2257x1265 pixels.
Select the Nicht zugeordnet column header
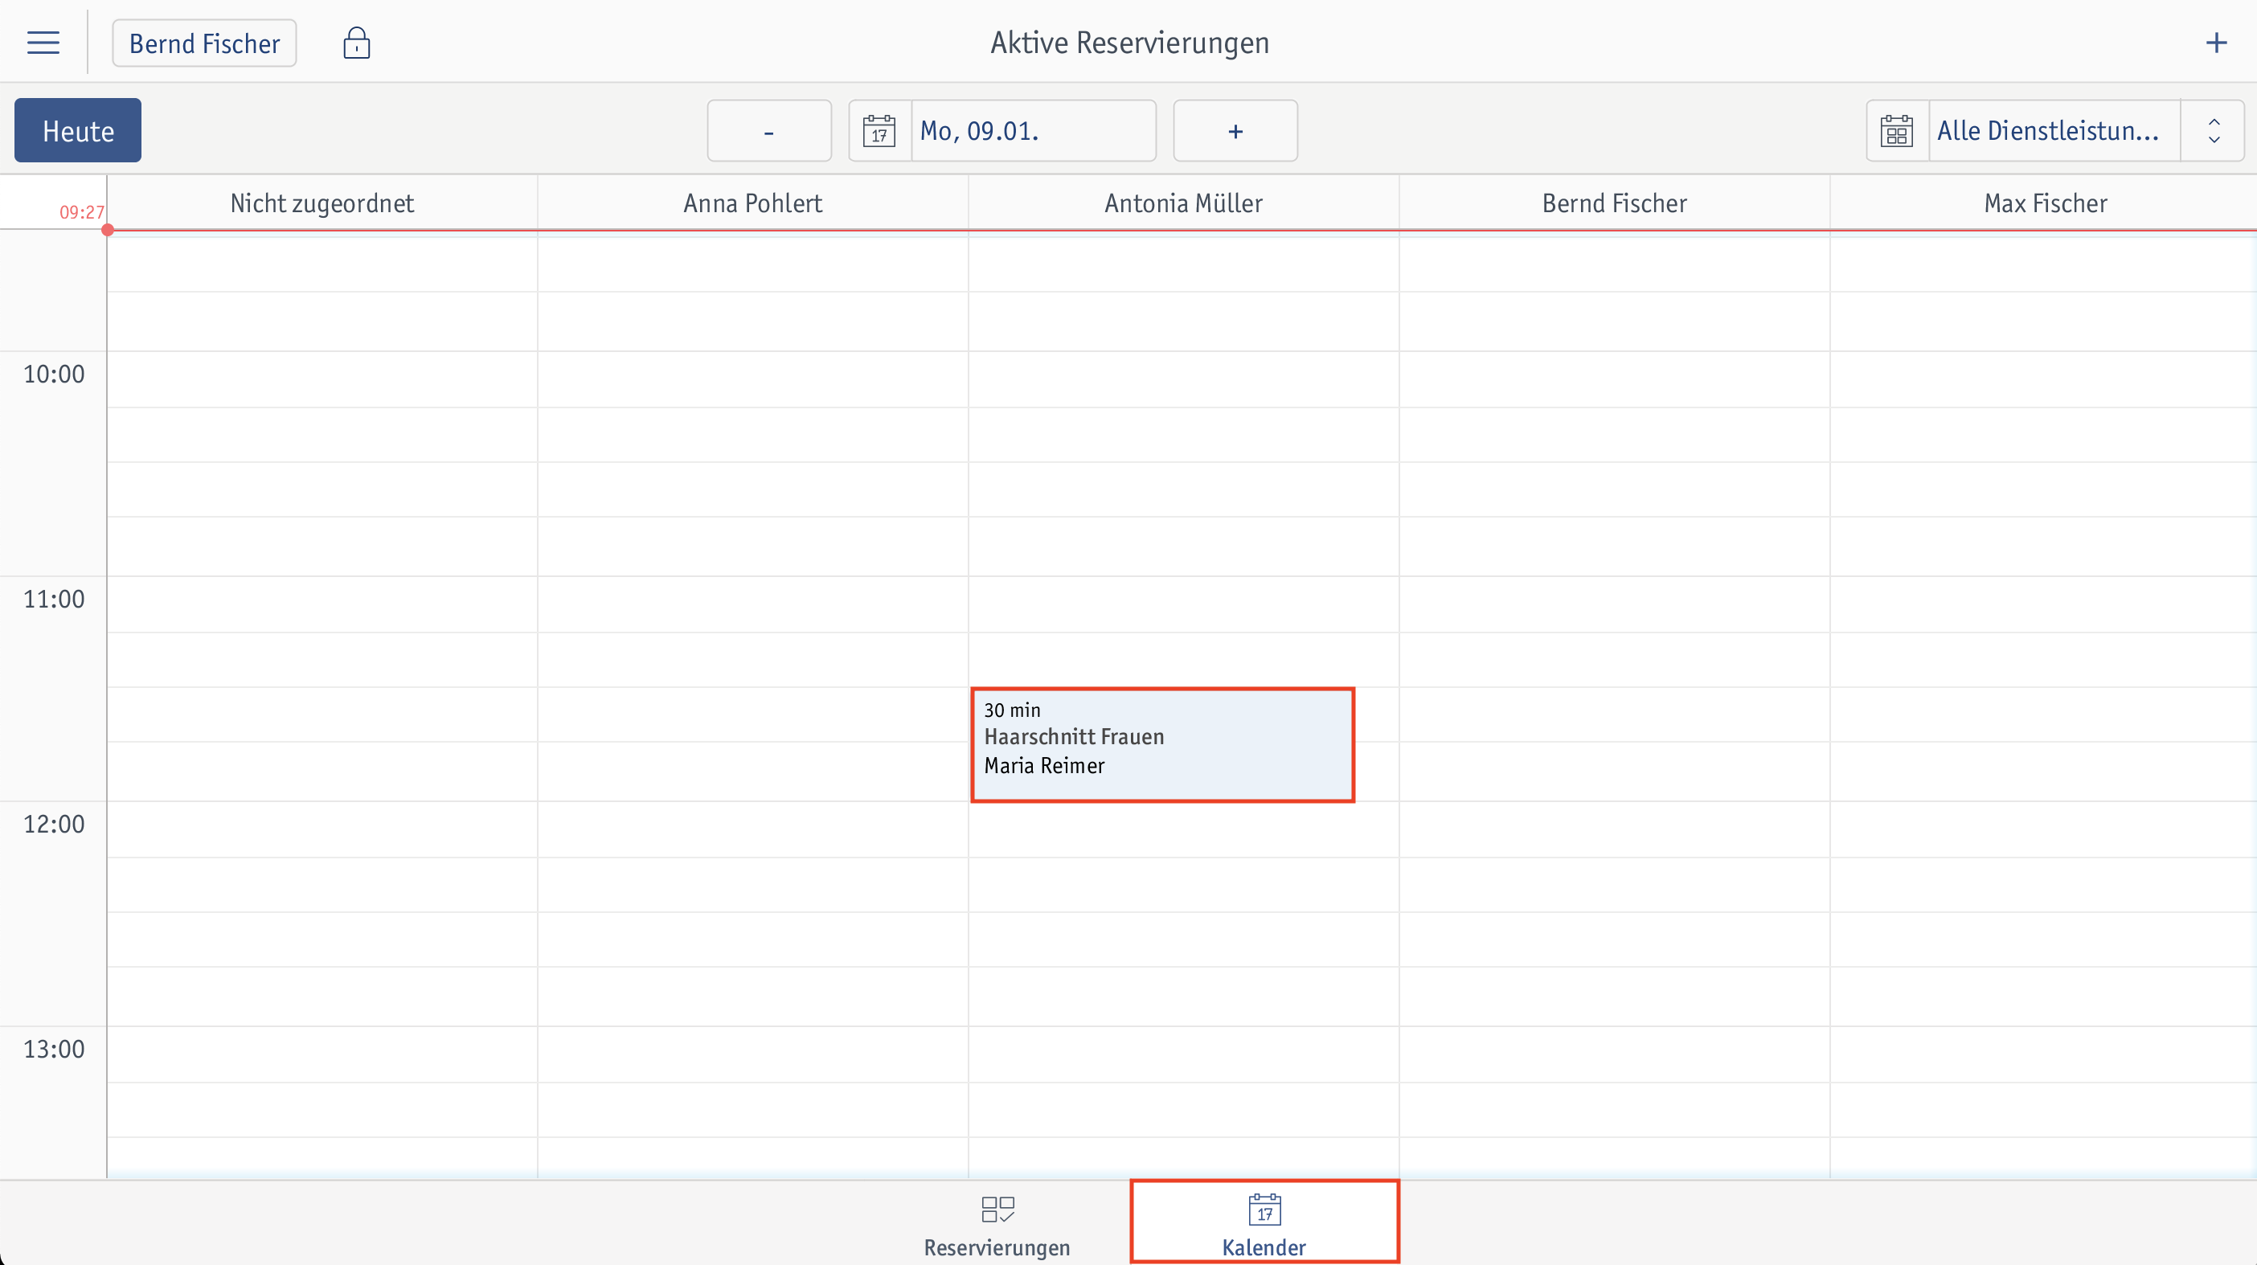point(322,203)
